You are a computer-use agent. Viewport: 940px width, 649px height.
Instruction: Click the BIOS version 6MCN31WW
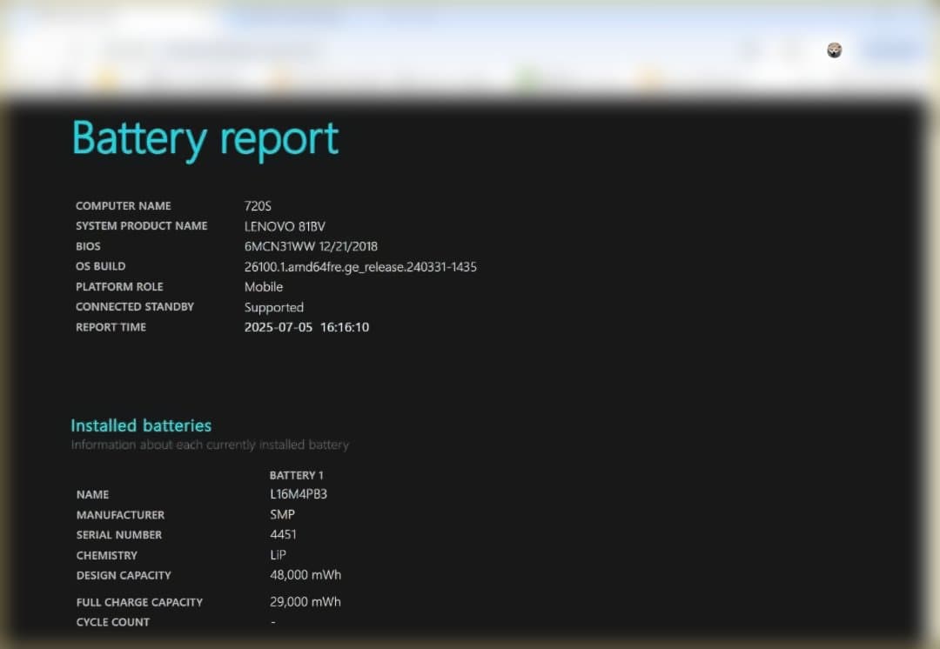click(279, 246)
